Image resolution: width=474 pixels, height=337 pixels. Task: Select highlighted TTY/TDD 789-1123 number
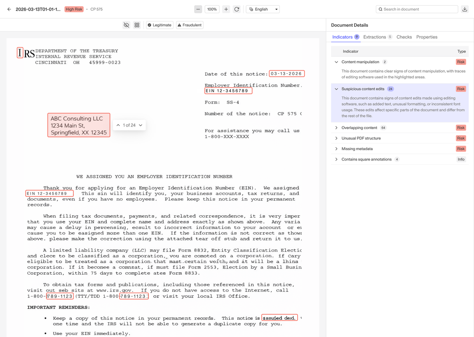click(x=134, y=296)
